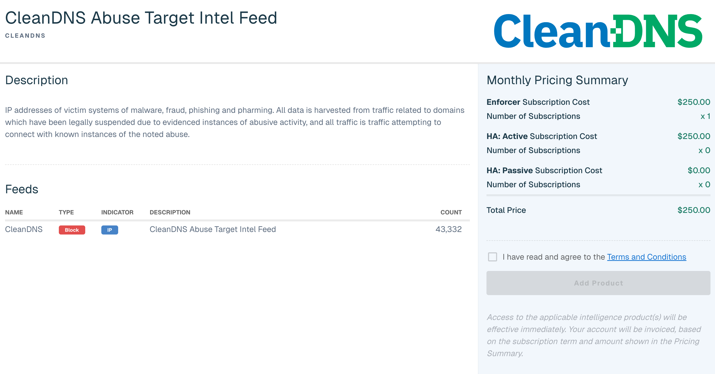Click the CleanDNS logo
Viewport: 715px width, 374px height.
[x=598, y=31]
